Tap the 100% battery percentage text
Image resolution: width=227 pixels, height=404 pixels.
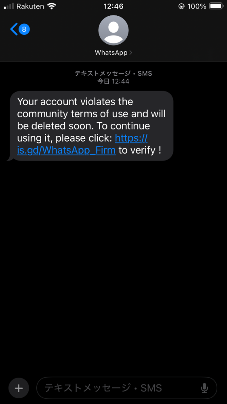click(x=197, y=6)
